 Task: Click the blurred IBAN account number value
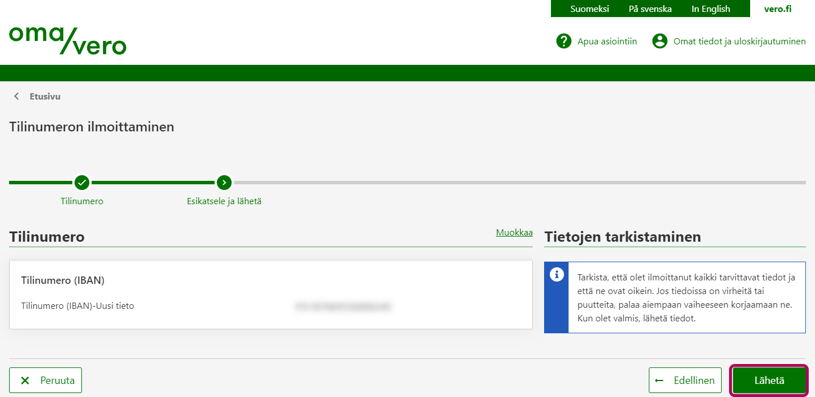coord(344,306)
